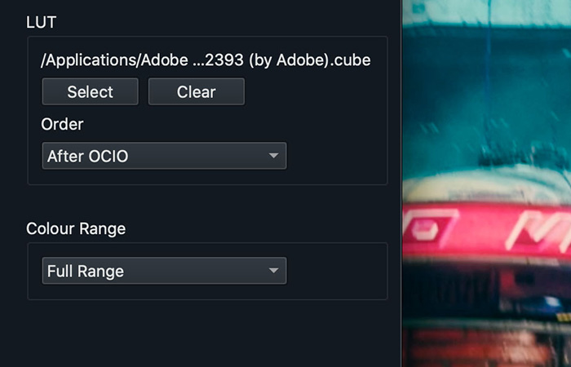Click the "After OCIO" text in the combo box
This screenshot has height=367, width=571.
tap(88, 156)
